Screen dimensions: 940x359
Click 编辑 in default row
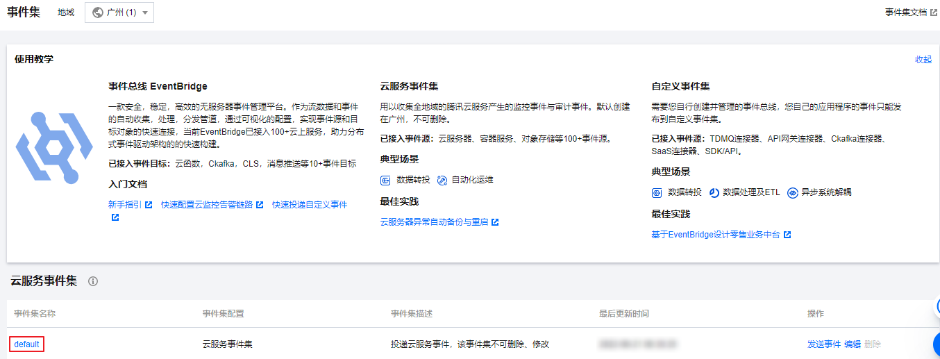click(853, 344)
